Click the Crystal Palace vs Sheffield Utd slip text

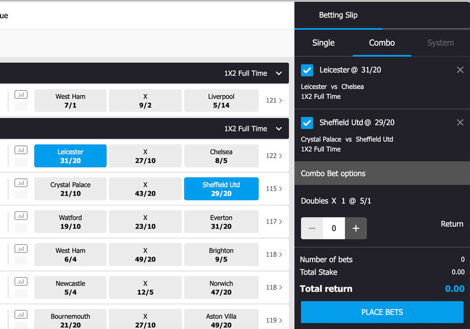(x=347, y=139)
